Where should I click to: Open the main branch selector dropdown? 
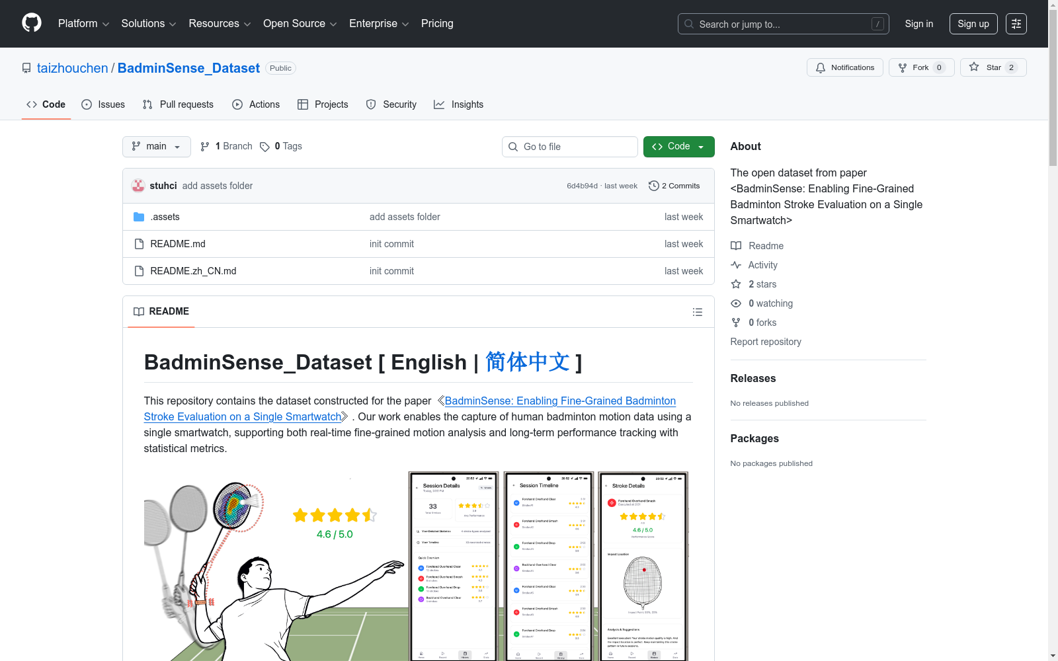[157, 147]
